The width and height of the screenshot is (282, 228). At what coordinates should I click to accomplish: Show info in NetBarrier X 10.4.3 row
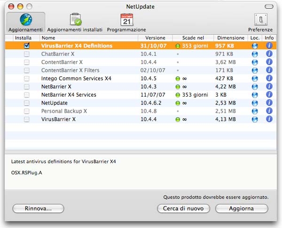point(269,86)
